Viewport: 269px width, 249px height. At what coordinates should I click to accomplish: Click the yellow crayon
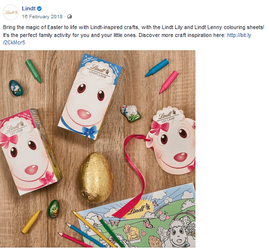click(x=31, y=222)
